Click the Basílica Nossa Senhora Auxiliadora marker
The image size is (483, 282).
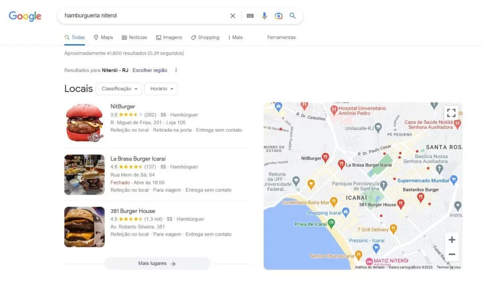click(x=440, y=168)
